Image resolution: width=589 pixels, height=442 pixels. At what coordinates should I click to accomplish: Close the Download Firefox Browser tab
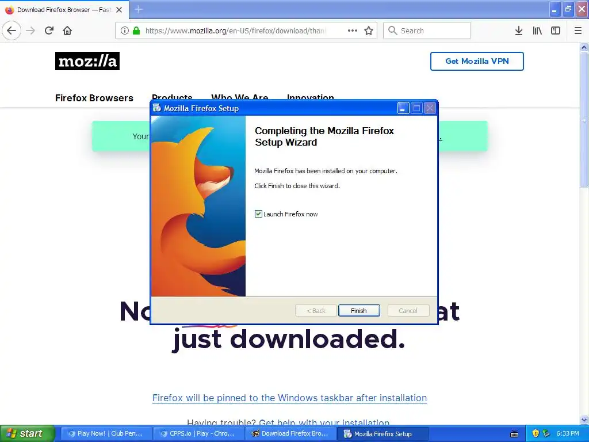119,10
